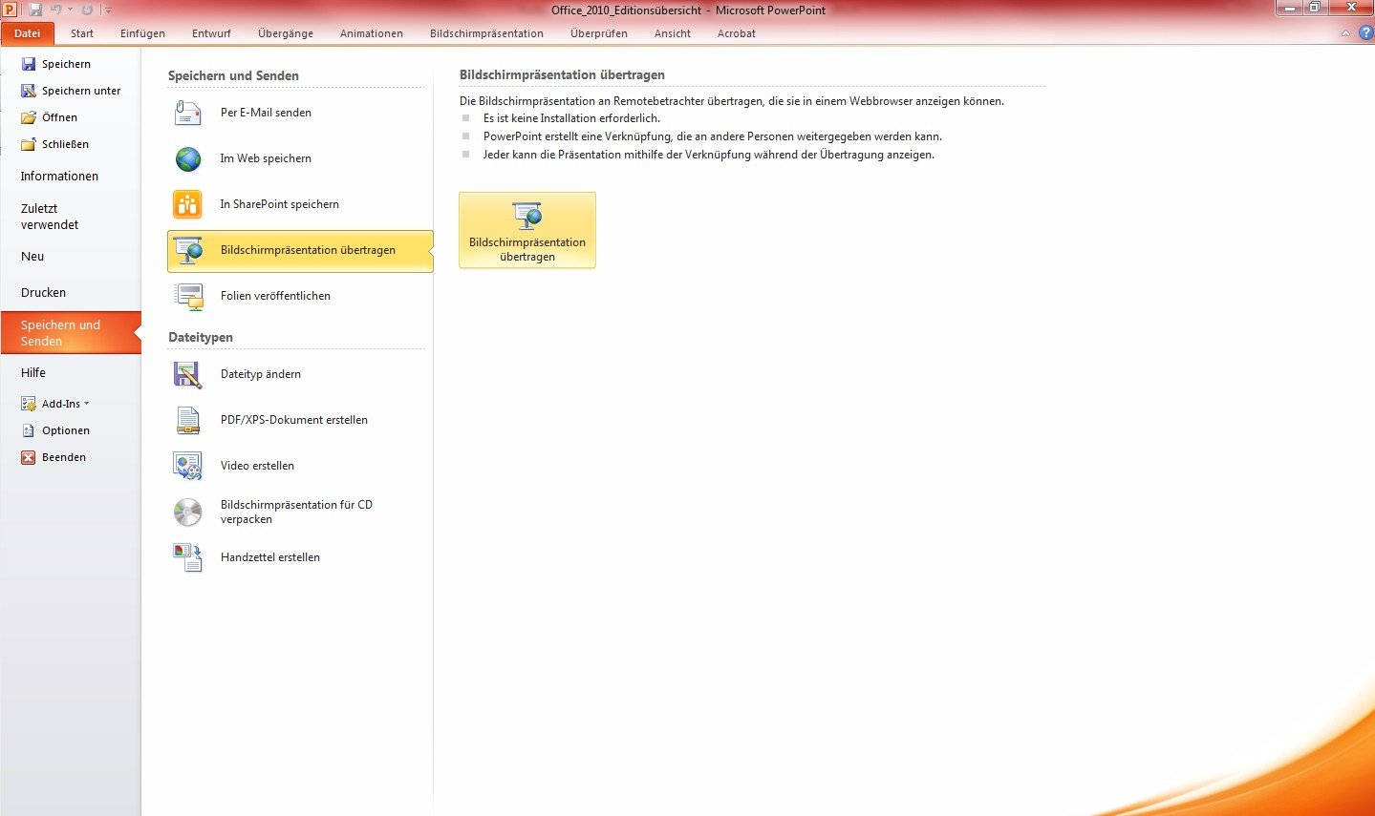Choose Bildschirmpräsentation für CD verpacken label
Screen dimensions: 1375x816
(296, 512)
